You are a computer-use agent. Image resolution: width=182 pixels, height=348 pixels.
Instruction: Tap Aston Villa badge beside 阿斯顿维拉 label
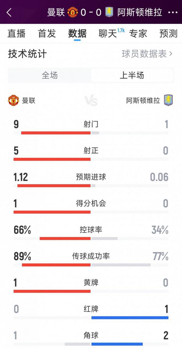(x=168, y=100)
